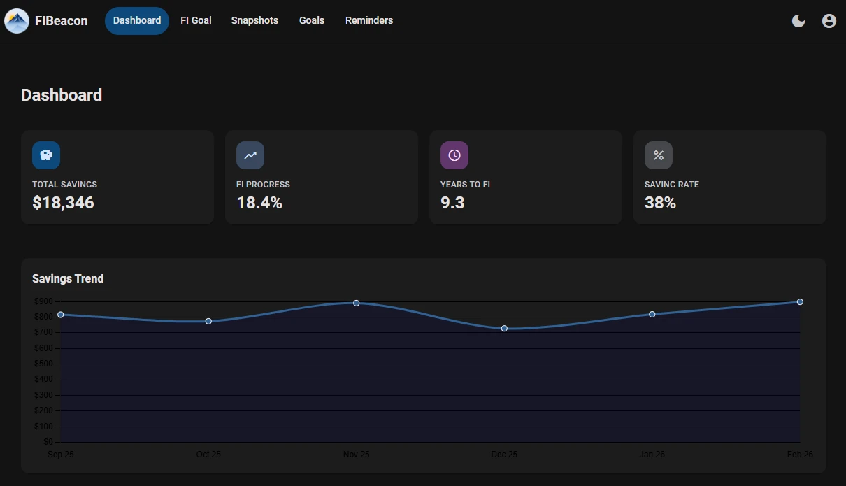Click the Total Savings $18,346 value
846x486 pixels.
[63, 203]
